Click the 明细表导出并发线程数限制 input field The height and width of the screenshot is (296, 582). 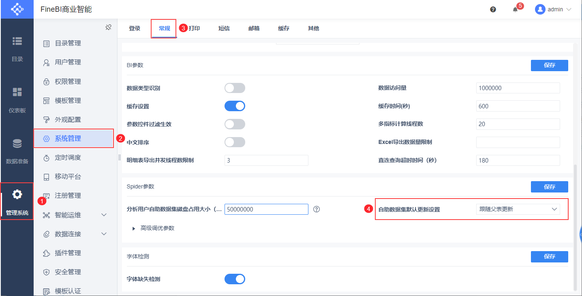(x=266, y=160)
